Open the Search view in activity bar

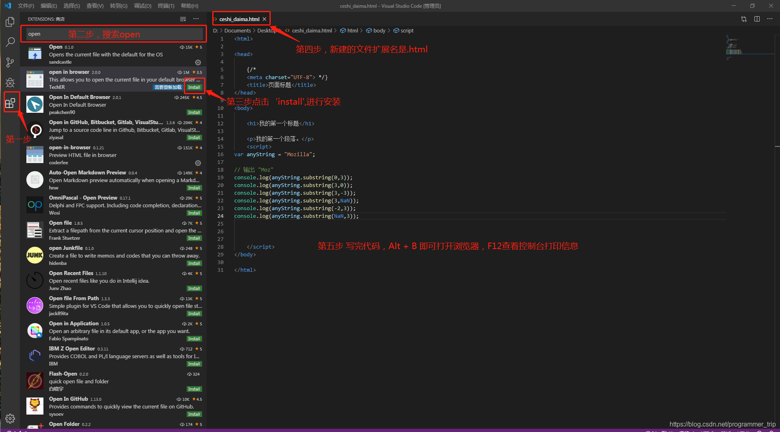[x=10, y=42]
